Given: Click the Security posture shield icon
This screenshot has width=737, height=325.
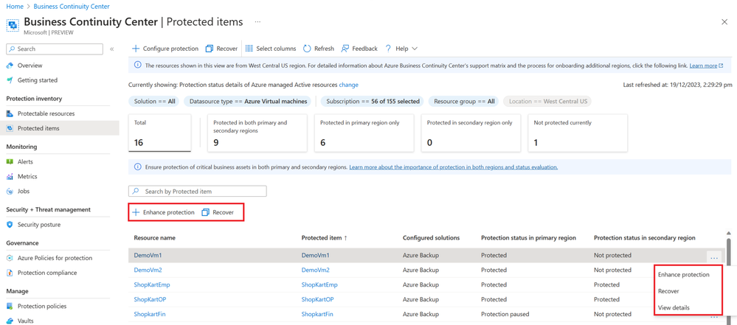Looking at the screenshot, I should pyautogui.click(x=10, y=225).
